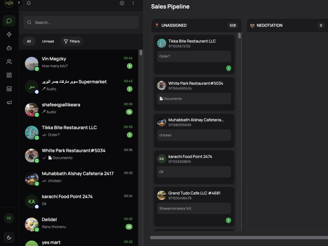Screen dimensions: 328x246
Task: Click the NEGOTIATION column header
Action: [287, 26]
